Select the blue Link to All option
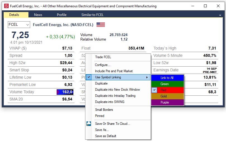Viewport: 226px width, 143px height. [x=168, y=78]
